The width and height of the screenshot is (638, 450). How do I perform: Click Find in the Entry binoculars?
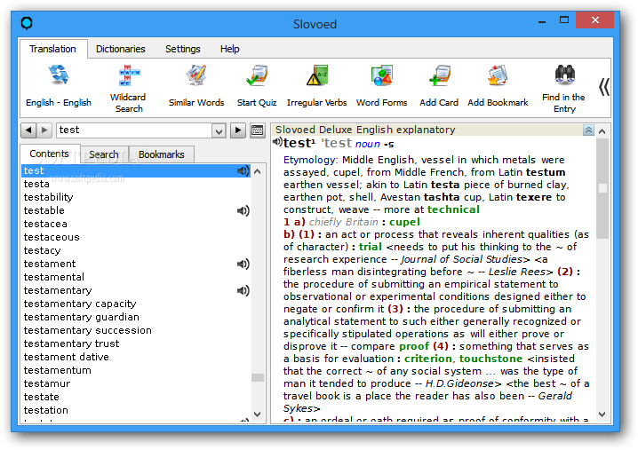coord(565,75)
